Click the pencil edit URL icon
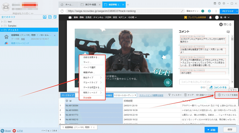Screen dimensions: 239x133 (182, 11)
